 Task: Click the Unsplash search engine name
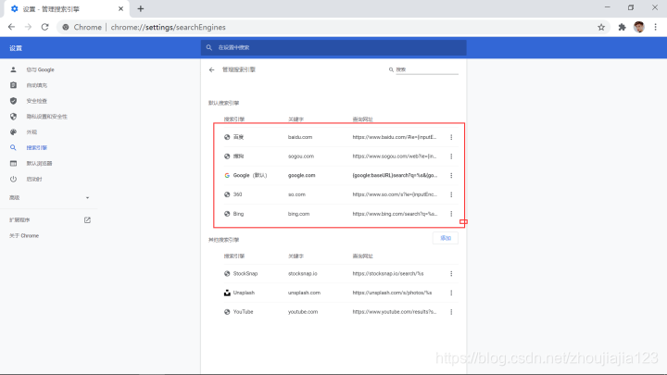tap(244, 293)
